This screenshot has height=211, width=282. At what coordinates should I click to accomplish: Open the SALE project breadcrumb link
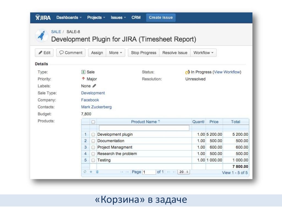56,32
